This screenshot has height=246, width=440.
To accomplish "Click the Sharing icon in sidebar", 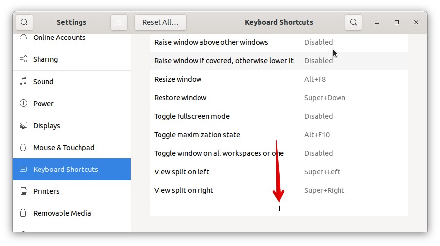I will (x=23, y=59).
